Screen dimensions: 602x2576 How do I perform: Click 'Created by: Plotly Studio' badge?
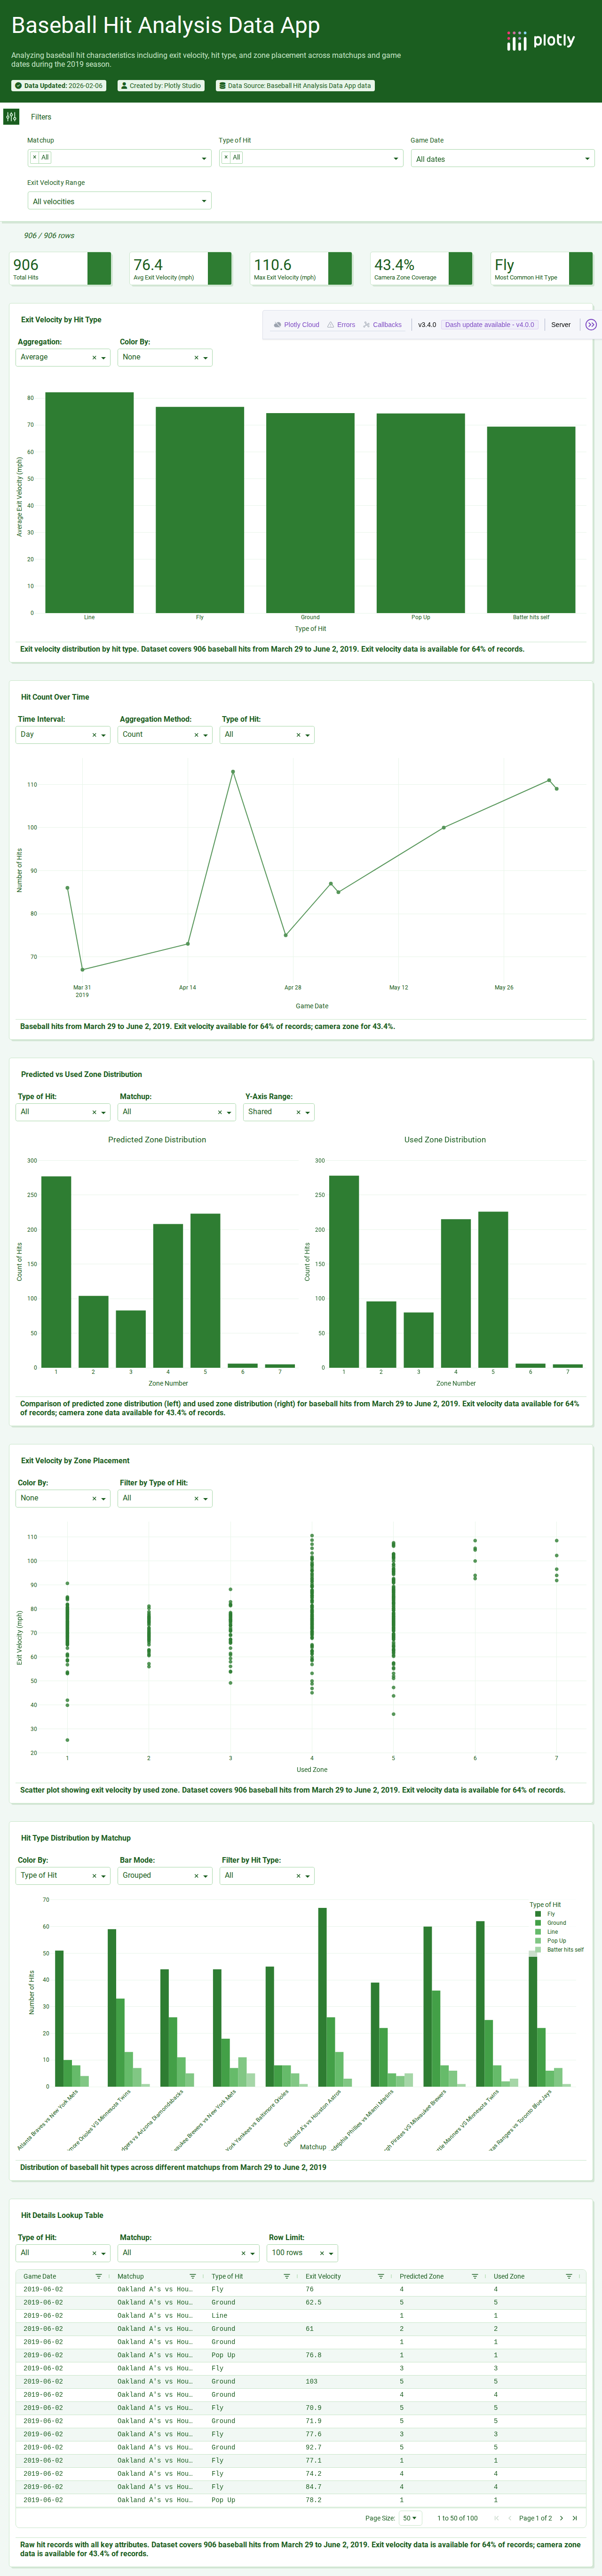point(161,86)
